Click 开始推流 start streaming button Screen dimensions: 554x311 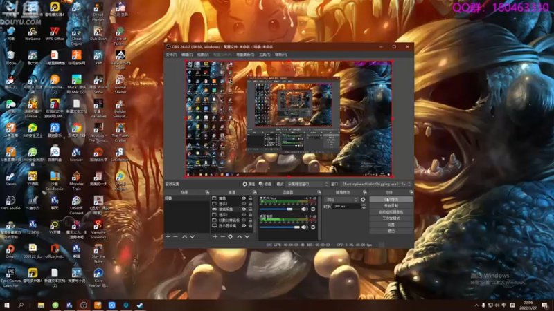click(391, 200)
